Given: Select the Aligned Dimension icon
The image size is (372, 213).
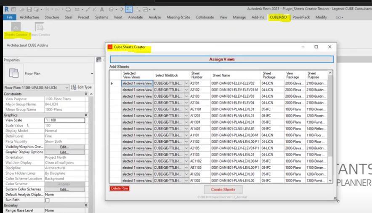Looking at the screenshot, I should pyautogui.click(x=88, y=10).
